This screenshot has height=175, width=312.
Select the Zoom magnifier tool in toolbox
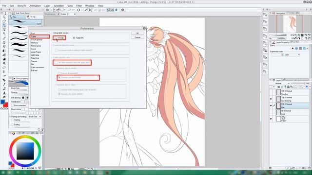[x=4, y=17]
